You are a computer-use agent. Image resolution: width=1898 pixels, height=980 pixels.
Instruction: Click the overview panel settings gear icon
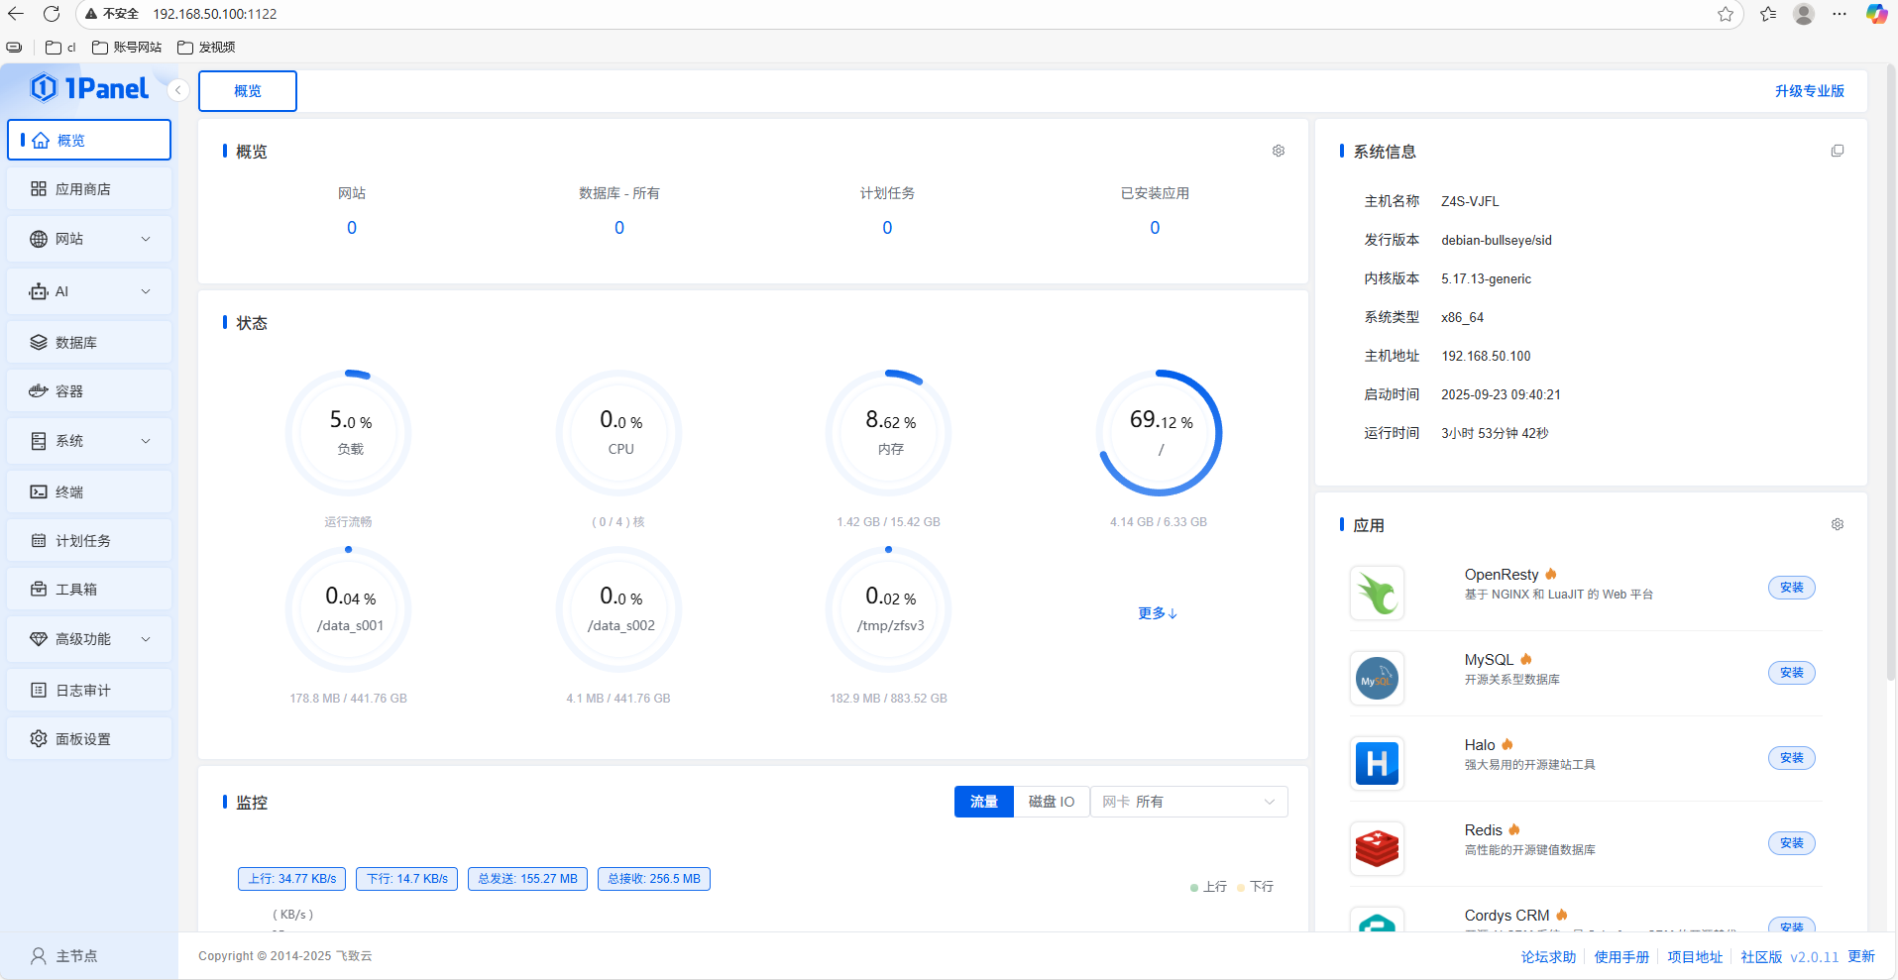pos(1278,151)
